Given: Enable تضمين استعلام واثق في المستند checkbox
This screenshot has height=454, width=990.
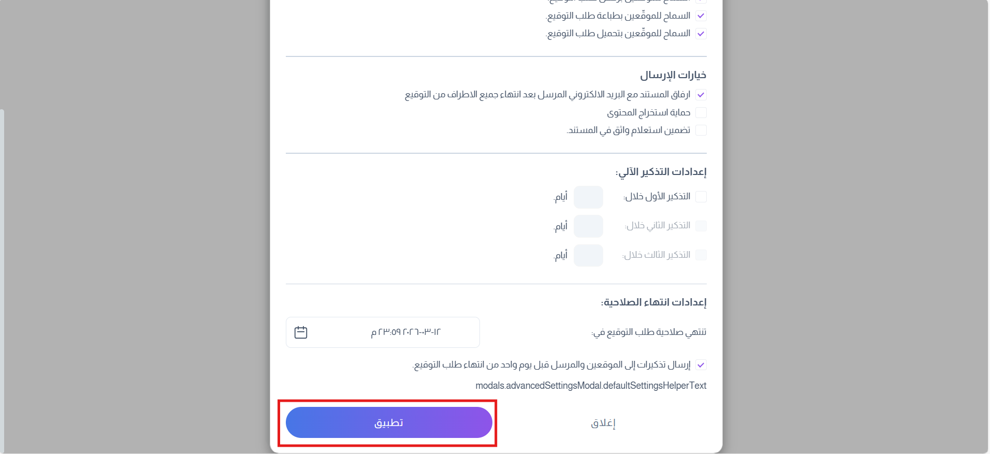Looking at the screenshot, I should (x=701, y=130).
